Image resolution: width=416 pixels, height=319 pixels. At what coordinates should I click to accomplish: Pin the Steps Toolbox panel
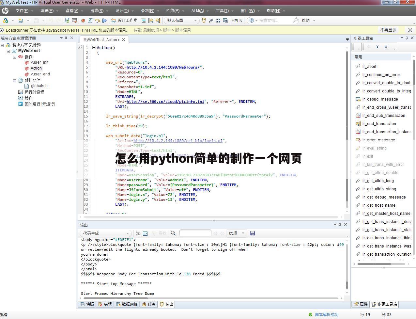[407, 38]
